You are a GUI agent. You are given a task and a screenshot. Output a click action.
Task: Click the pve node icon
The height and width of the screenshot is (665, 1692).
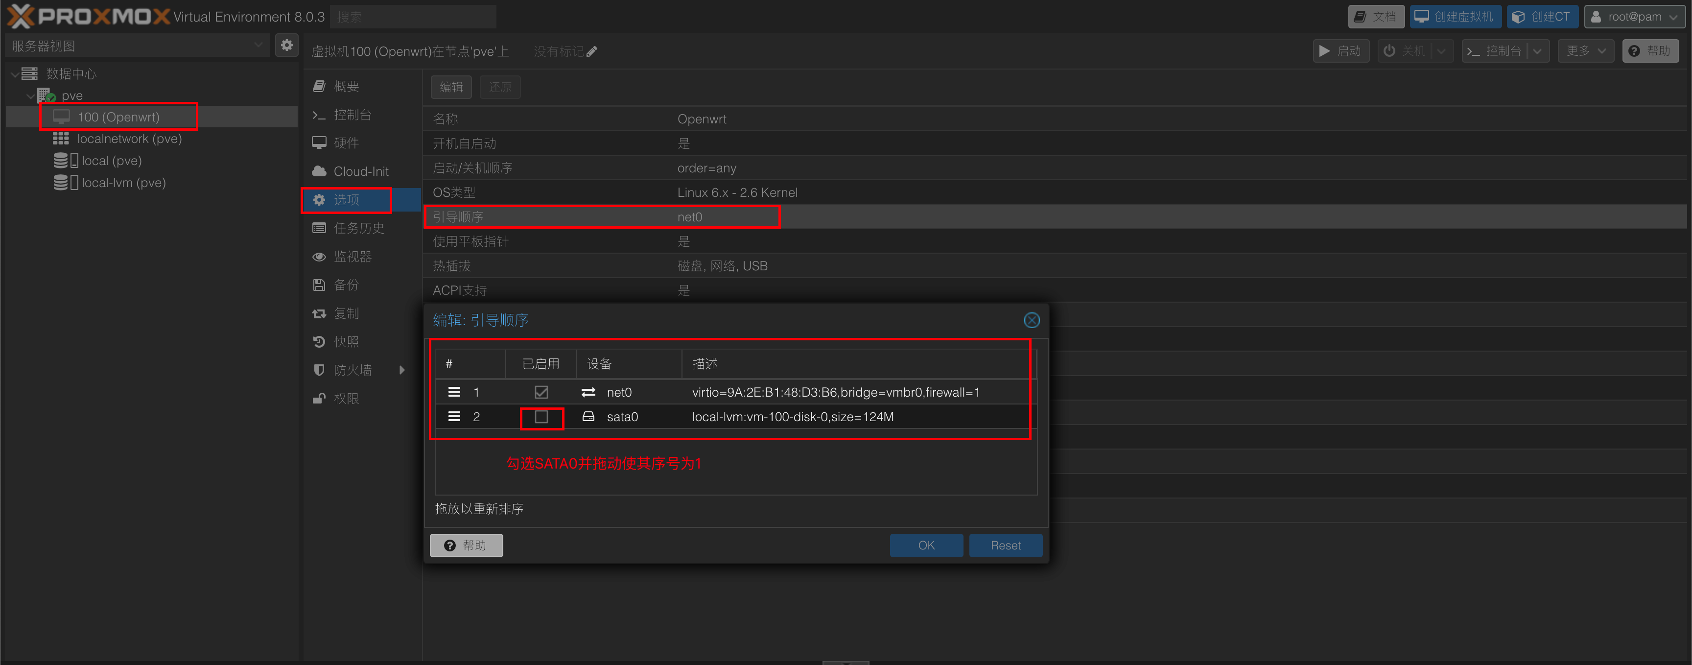click(x=46, y=95)
